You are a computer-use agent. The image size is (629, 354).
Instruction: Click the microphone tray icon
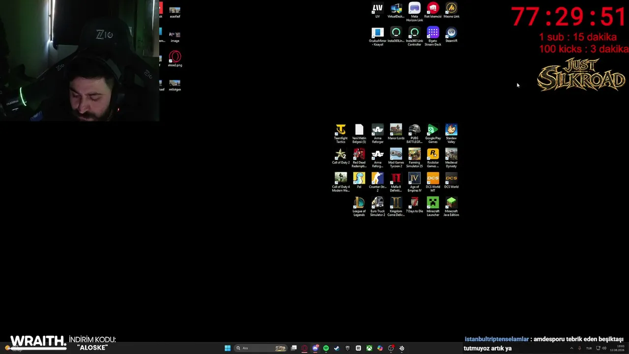pos(579,348)
